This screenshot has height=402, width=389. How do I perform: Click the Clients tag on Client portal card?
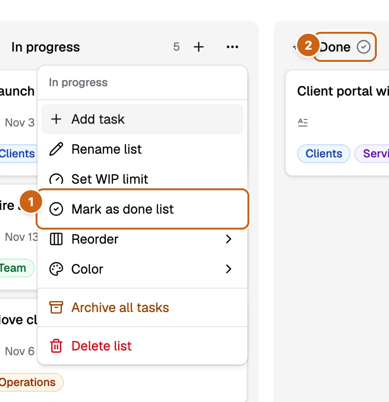(x=323, y=154)
